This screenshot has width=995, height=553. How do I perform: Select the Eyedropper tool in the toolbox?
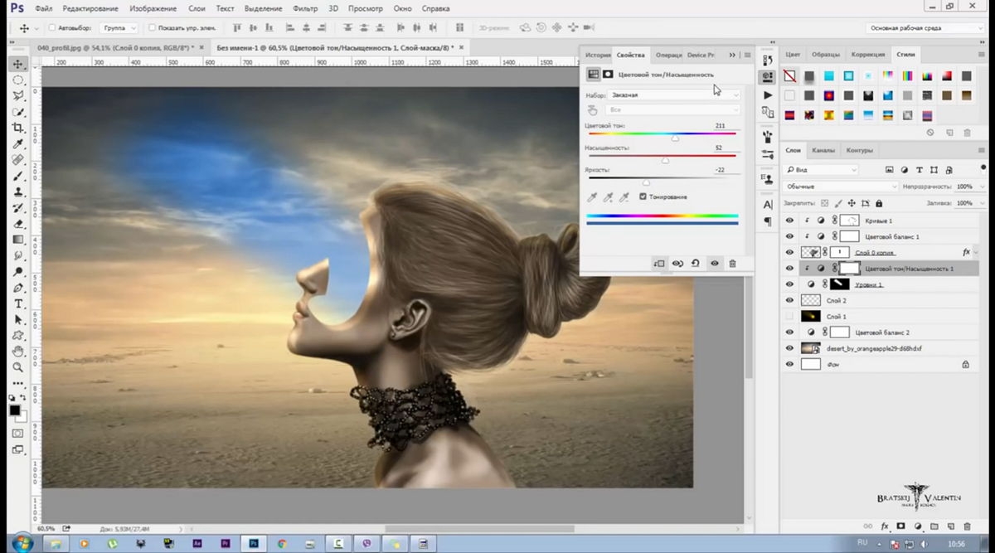(x=18, y=144)
